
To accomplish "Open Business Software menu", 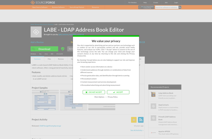I will tap(58, 7).
